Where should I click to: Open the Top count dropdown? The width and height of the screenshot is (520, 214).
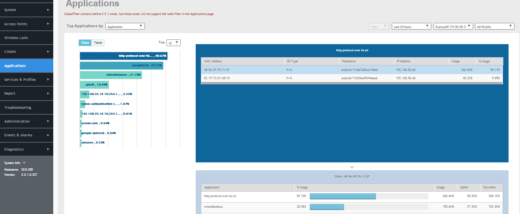(x=173, y=43)
